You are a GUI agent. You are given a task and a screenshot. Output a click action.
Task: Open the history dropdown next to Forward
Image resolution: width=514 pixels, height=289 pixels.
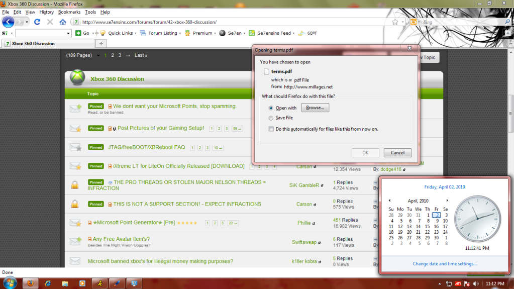(27, 22)
